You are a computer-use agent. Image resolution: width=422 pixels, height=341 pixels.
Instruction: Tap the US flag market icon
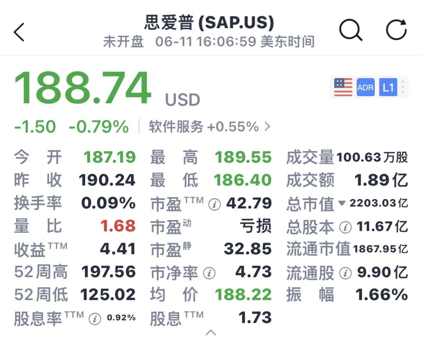pyautogui.click(x=343, y=87)
